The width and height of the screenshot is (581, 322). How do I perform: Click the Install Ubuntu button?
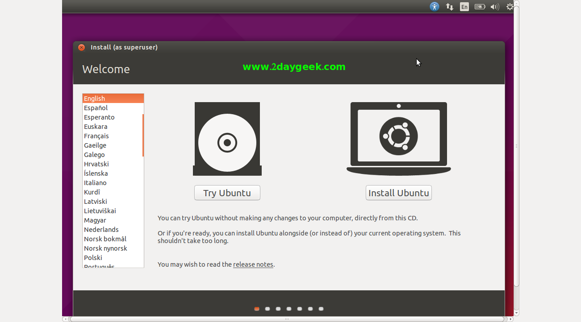click(x=399, y=193)
